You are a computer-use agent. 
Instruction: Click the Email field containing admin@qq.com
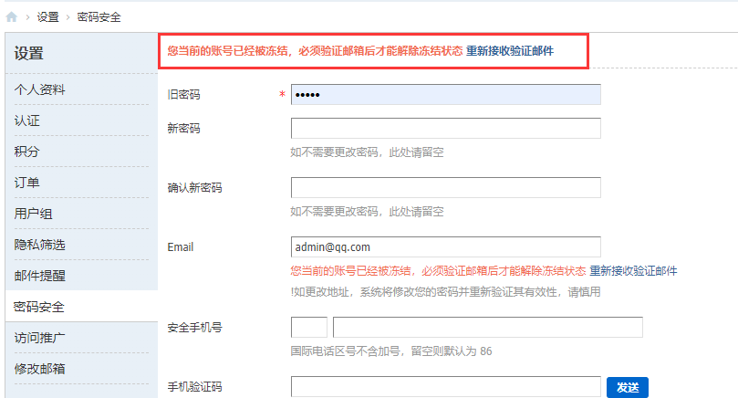pyautogui.click(x=445, y=246)
